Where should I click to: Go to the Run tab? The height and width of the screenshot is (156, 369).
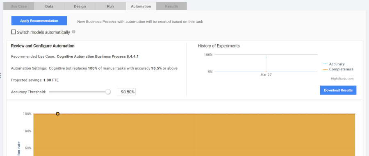pos(110,6)
